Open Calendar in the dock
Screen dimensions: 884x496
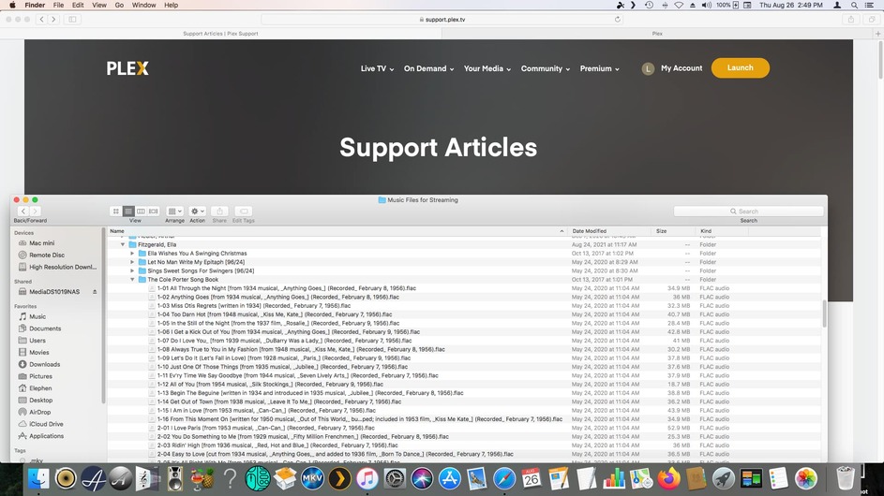[532, 479]
